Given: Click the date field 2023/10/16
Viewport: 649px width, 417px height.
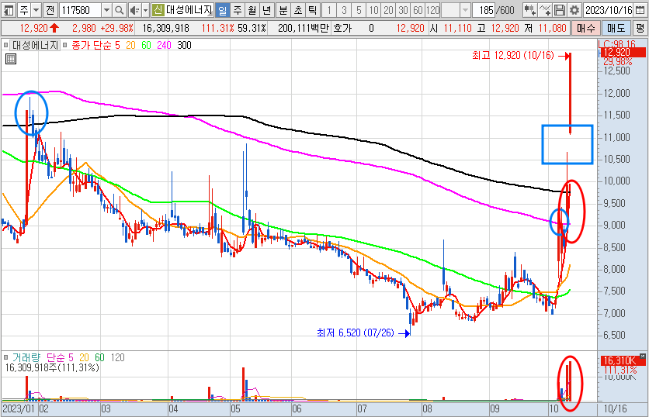Looking at the screenshot, I should click(x=609, y=10).
